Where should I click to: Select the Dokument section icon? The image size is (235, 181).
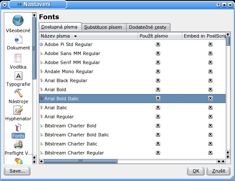point(18,39)
